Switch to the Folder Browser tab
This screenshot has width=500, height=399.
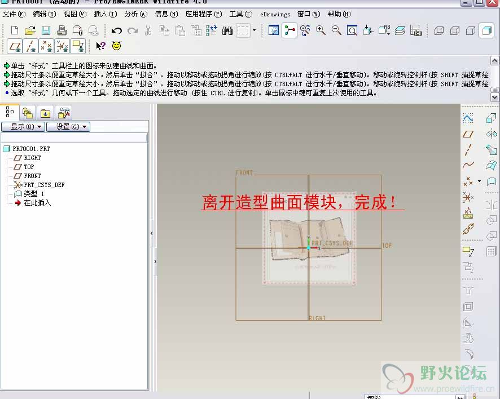[28, 113]
